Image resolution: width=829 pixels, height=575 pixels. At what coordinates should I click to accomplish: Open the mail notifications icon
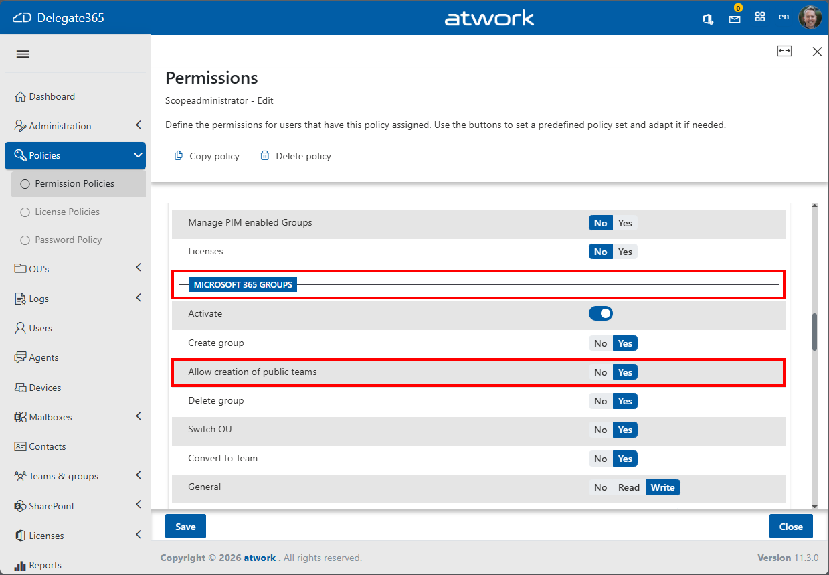(735, 19)
